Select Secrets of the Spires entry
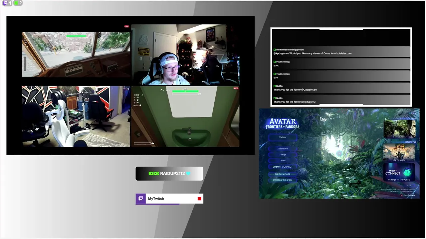The height and width of the screenshot is (239, 426). coord(283,180)
